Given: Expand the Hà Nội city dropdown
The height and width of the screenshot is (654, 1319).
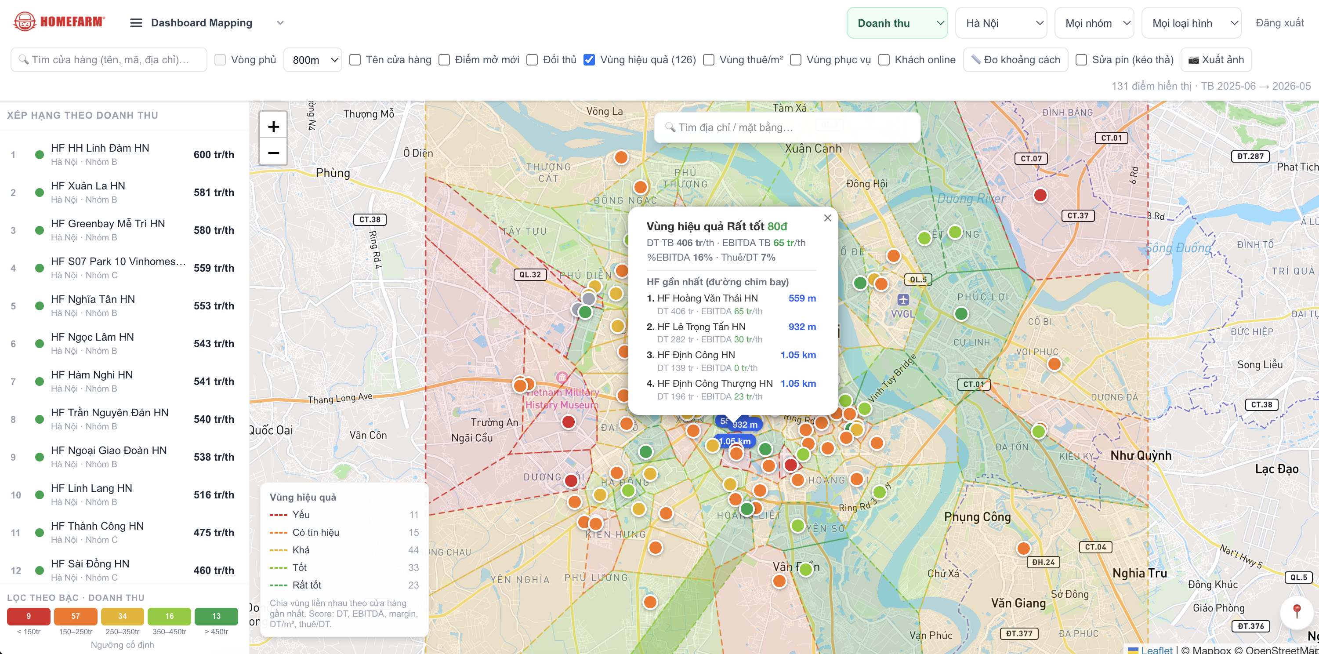Looking at the screenshot, I should coord(1001,23).
